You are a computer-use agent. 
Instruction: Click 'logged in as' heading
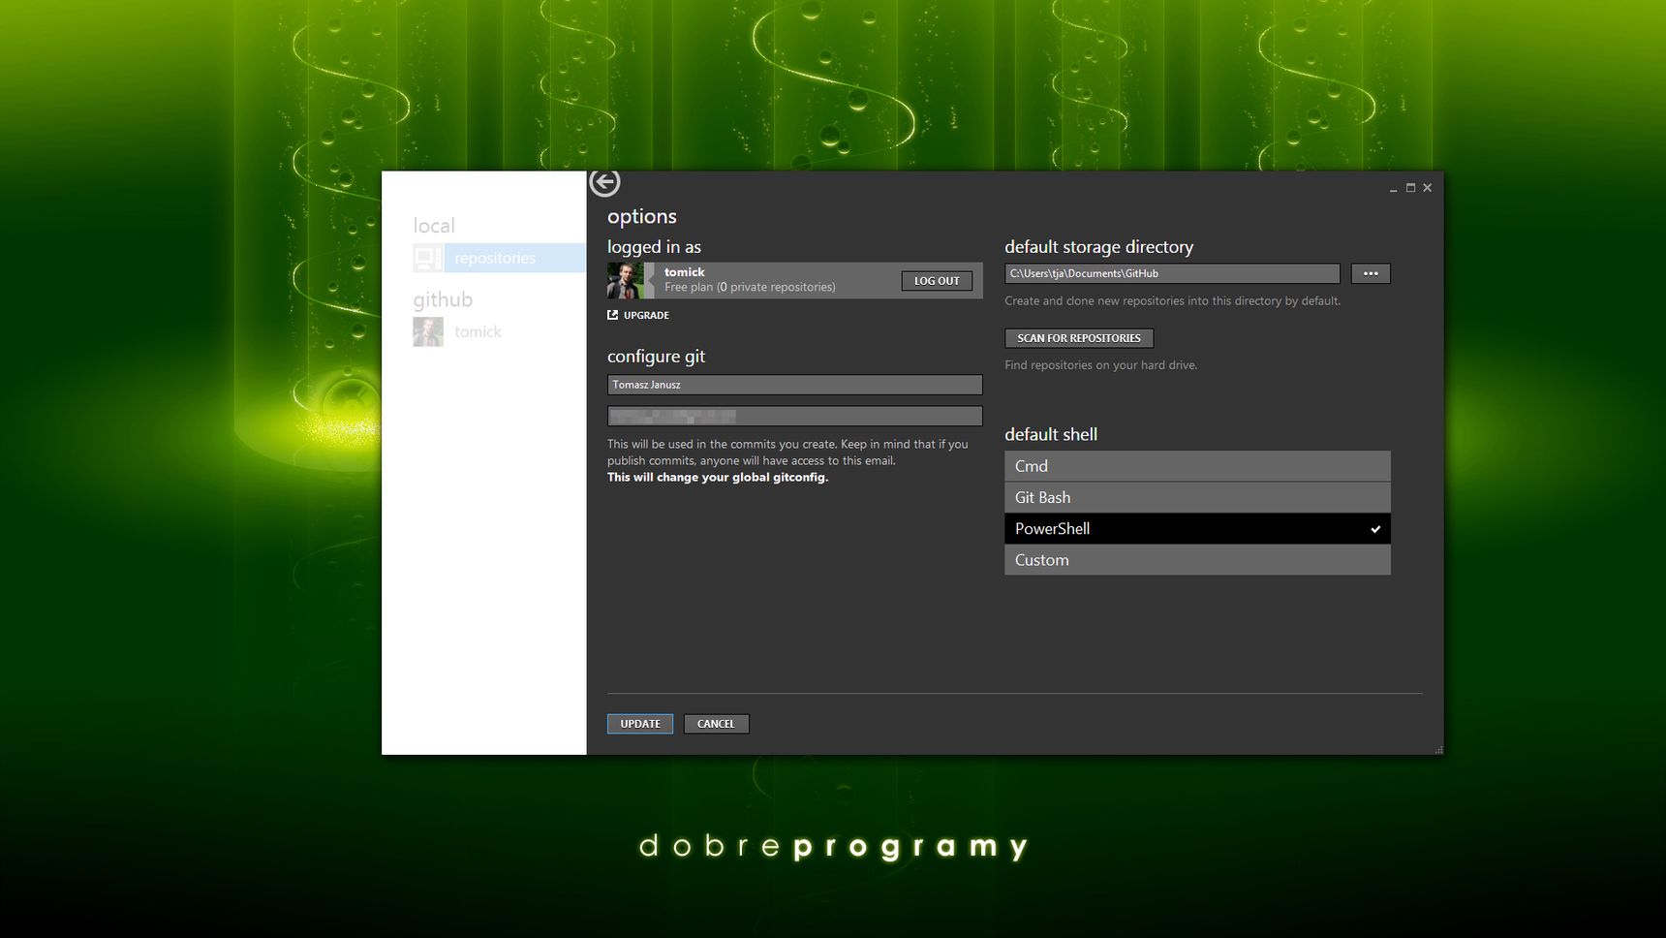[654, 247]
